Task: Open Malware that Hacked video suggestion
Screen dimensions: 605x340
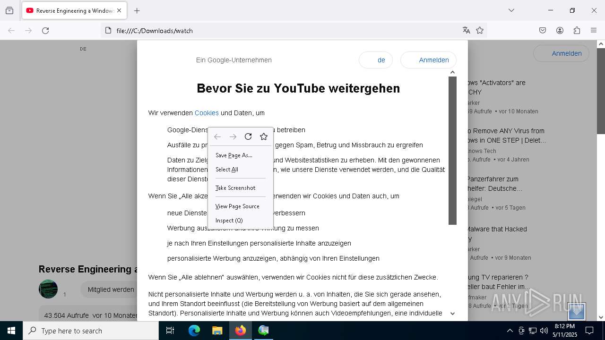Action: 496,234
